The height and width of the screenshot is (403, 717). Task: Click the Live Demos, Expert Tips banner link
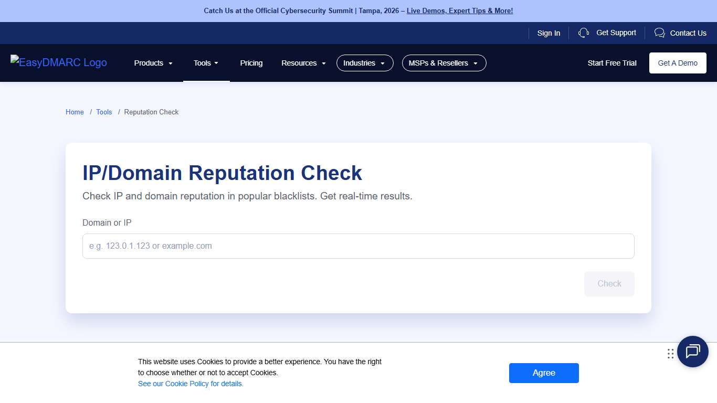459,10
